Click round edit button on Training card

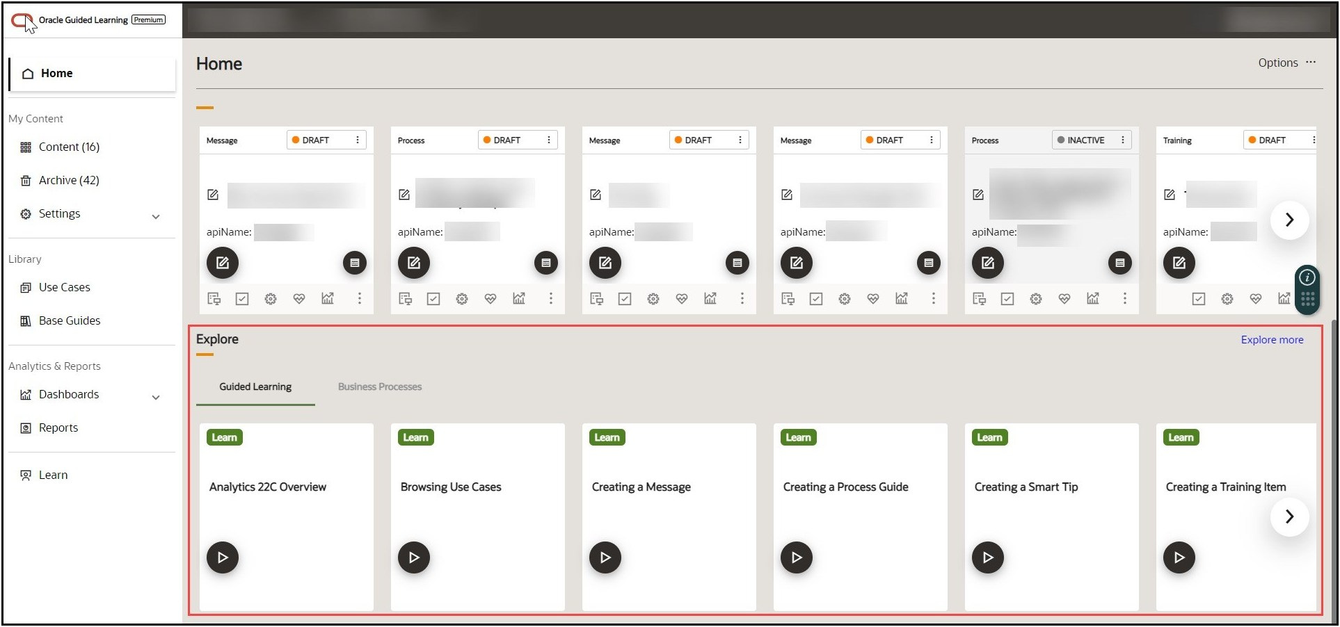(x=1179, y=263)
